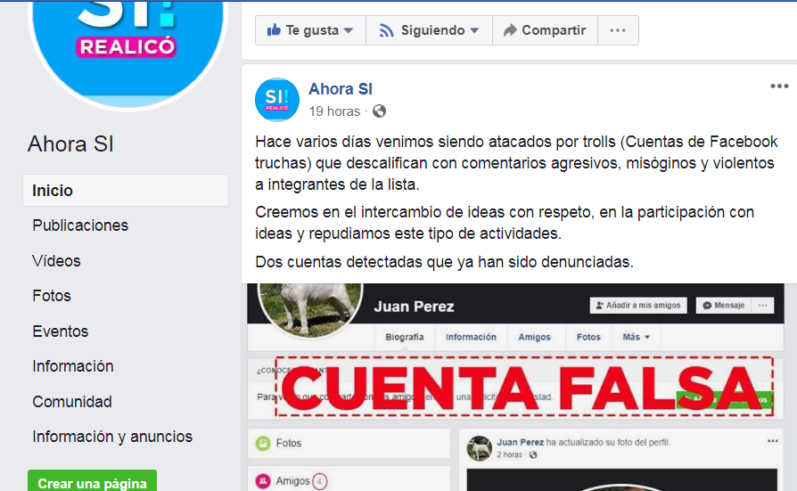Go to the Vídeos section
The image size is (797, 491).
point(56,261)
